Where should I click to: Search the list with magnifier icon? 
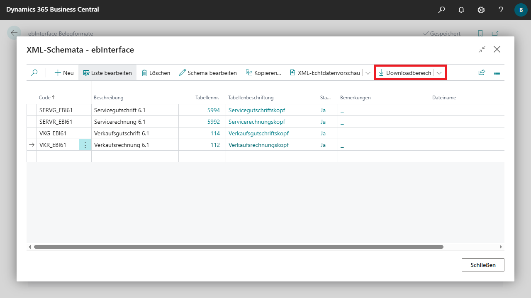pos(34,73)
